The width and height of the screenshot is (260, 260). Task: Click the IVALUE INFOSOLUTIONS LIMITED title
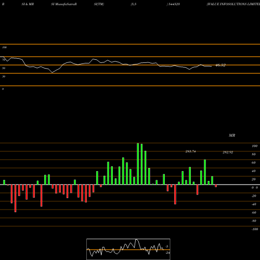point(233,4)
